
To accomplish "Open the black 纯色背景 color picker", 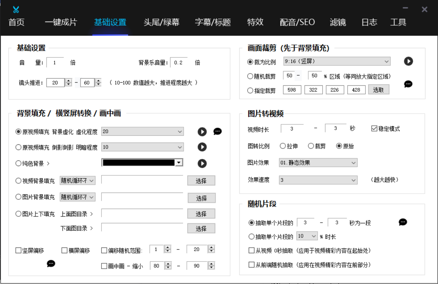I will (x=142, y=163).
